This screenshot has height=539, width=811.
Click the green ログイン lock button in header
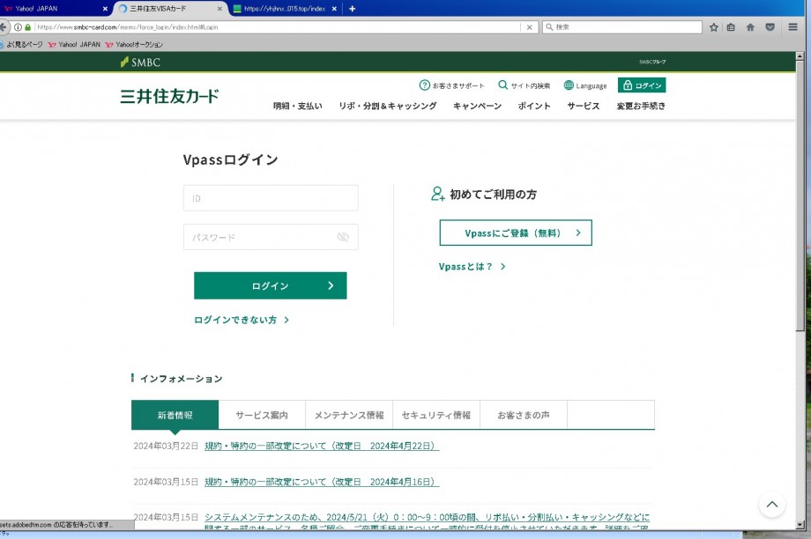642,85
